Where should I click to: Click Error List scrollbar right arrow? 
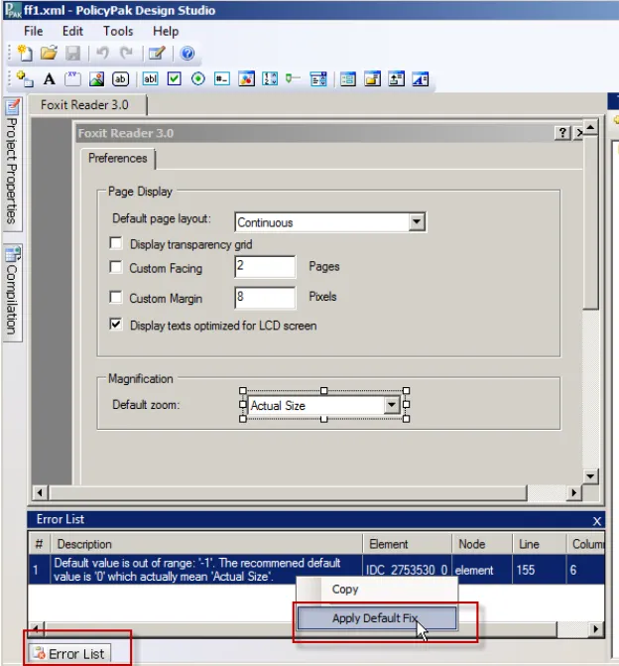pos(595,628)
